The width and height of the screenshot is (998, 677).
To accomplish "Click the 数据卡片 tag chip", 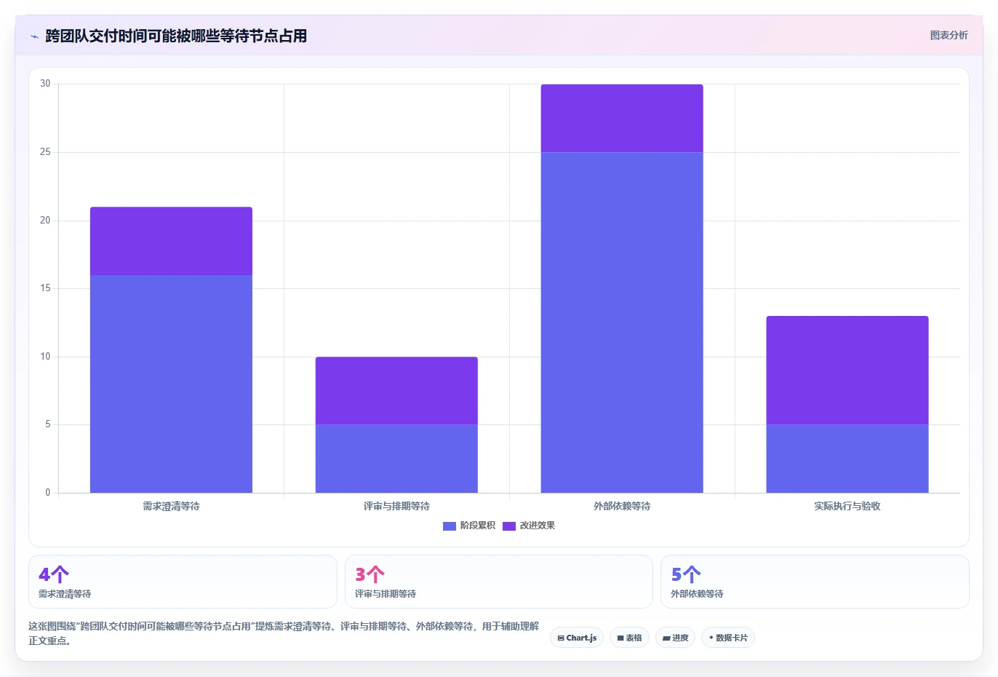I will click(x=728, y=638).
